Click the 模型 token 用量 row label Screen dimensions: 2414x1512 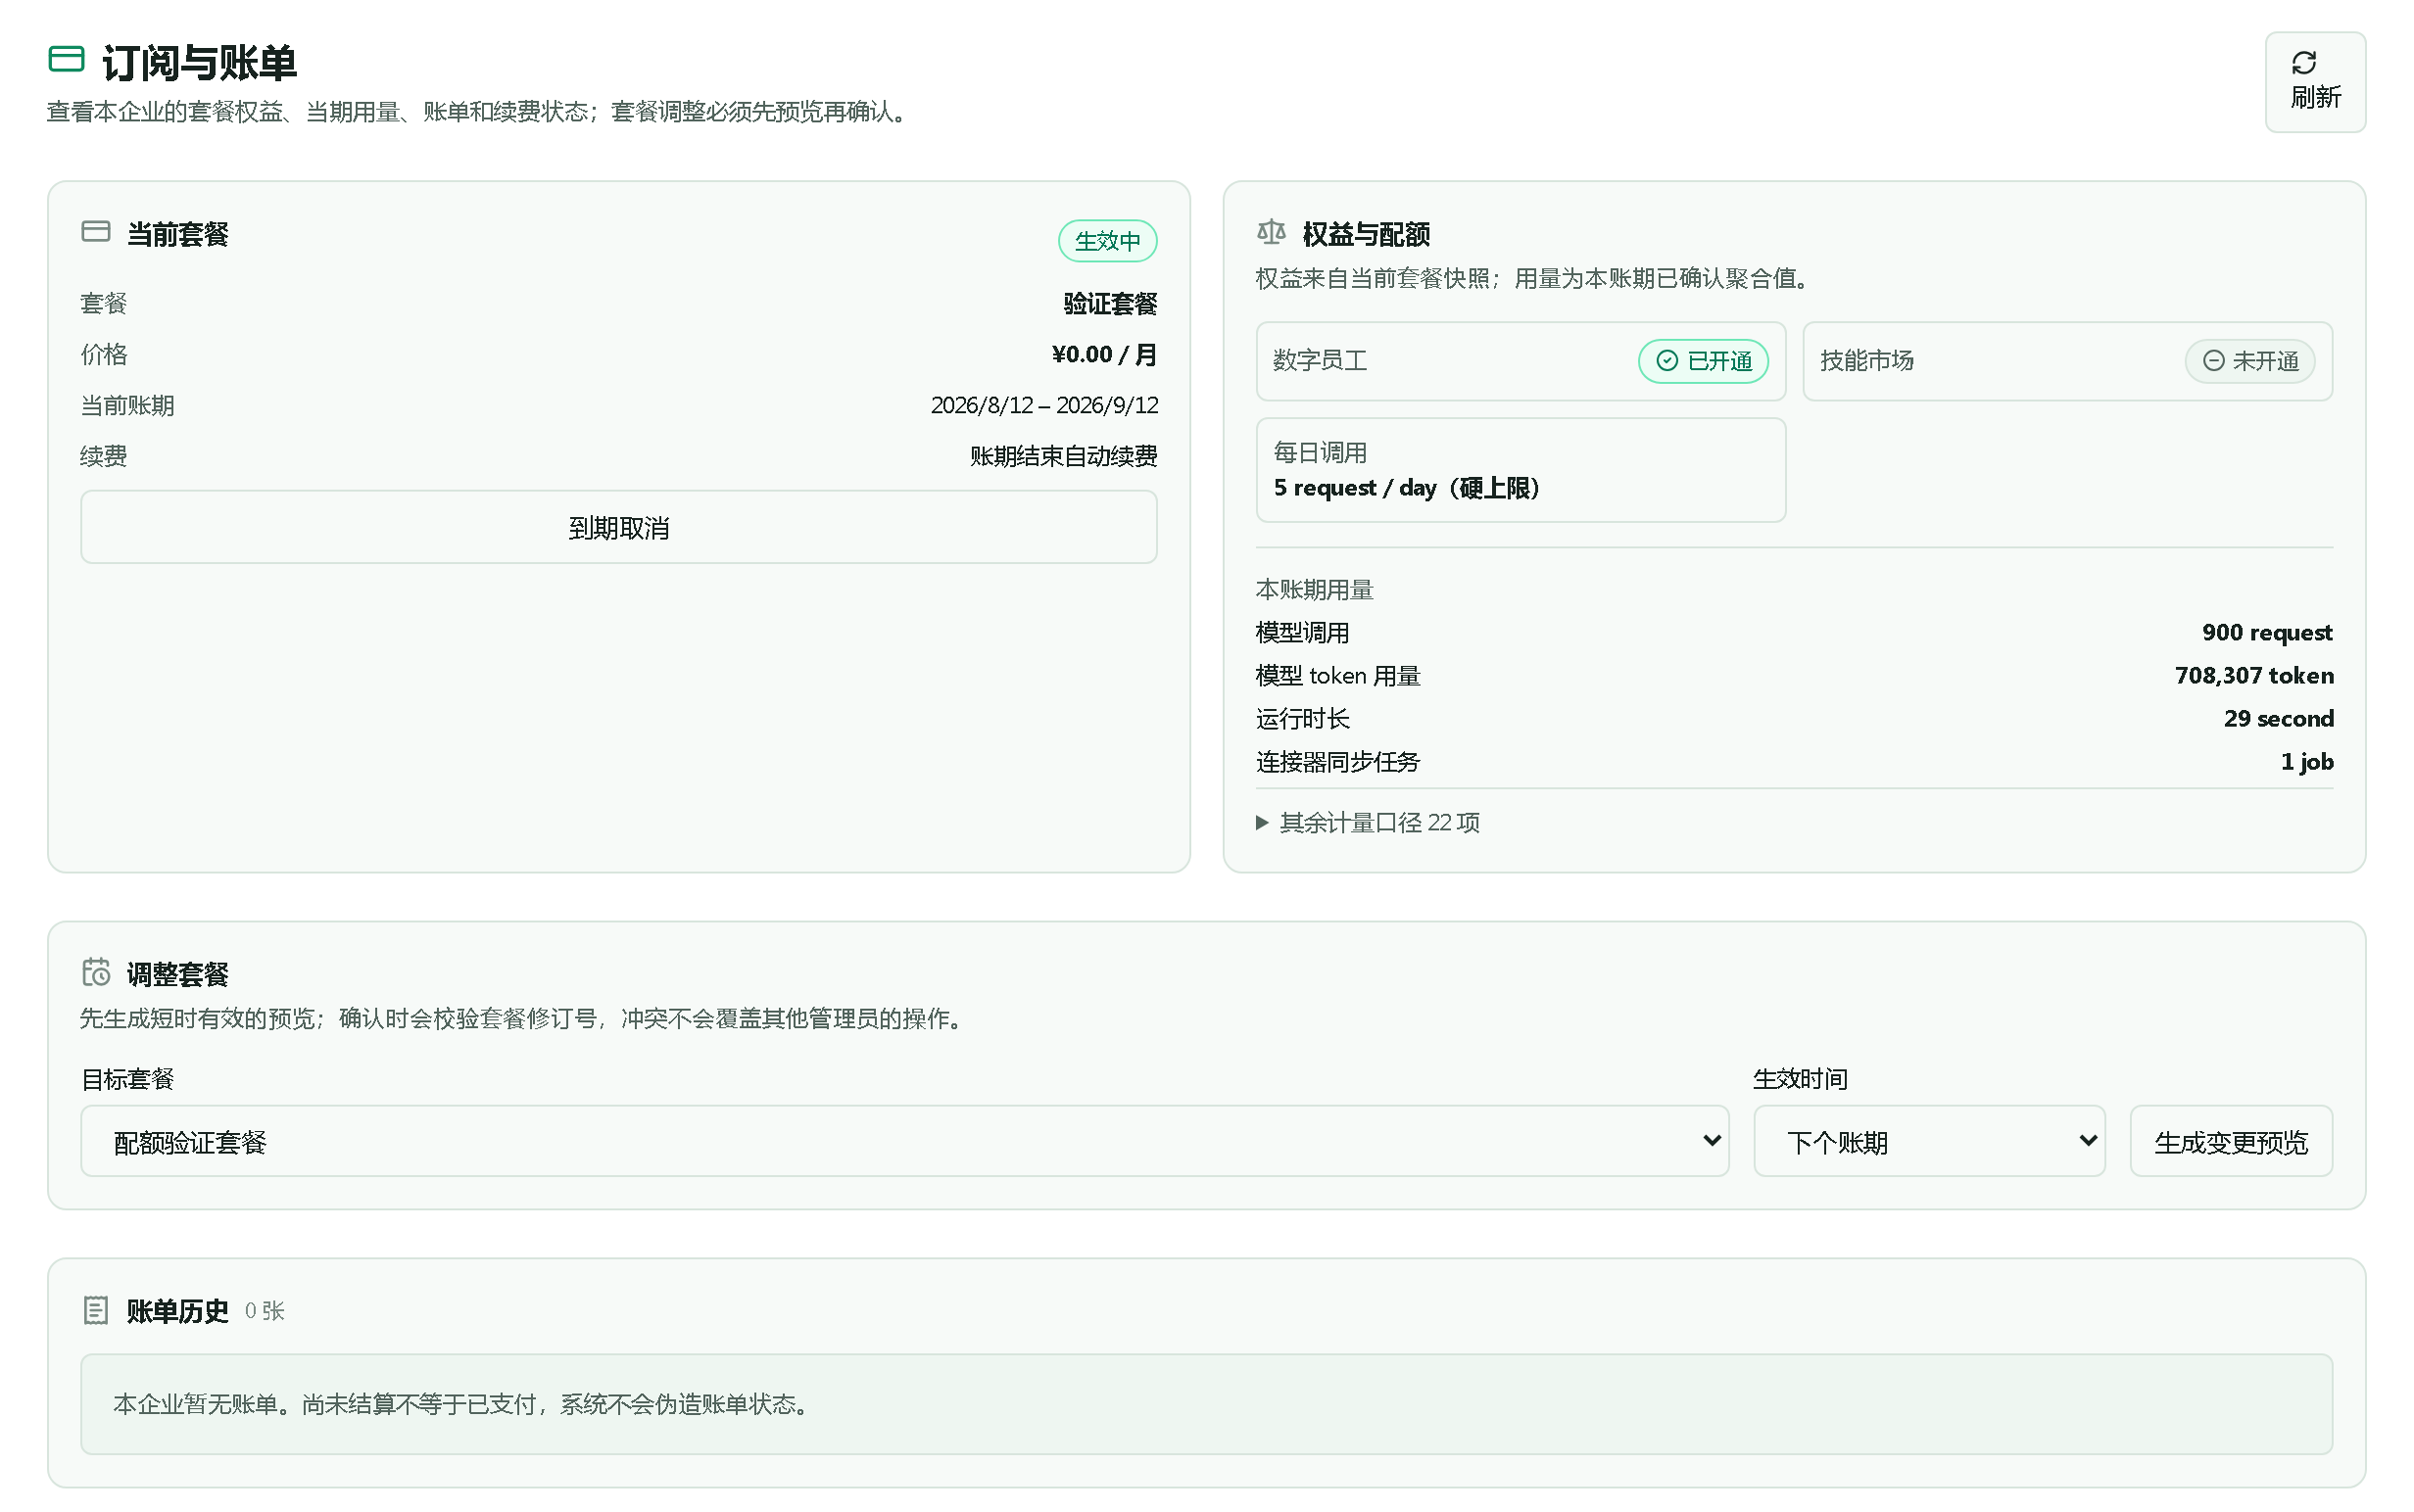point(1337,676)
